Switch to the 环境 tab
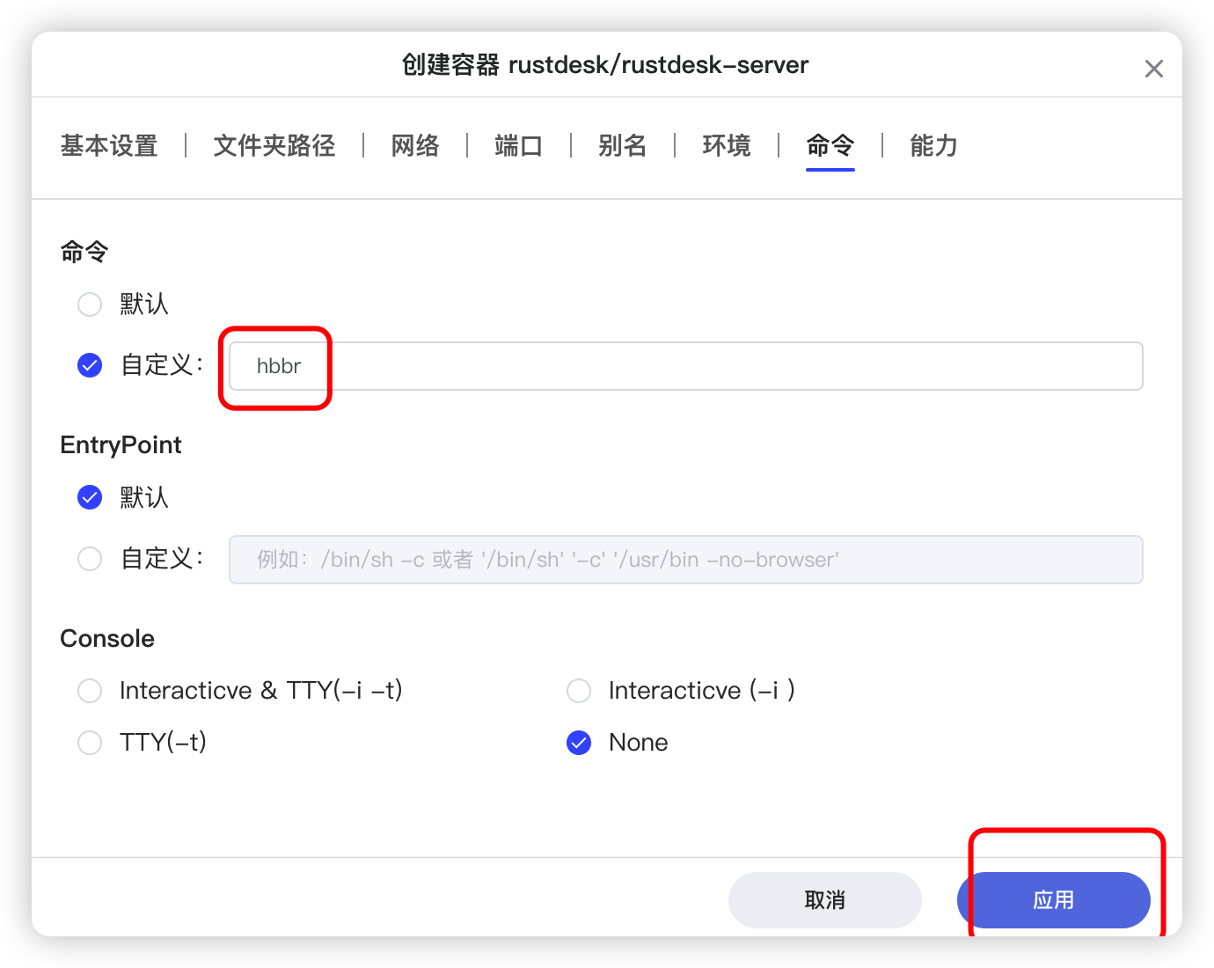Image resolution: width=1214 pixels, height=968 pixels. click(x=726, y=145)
